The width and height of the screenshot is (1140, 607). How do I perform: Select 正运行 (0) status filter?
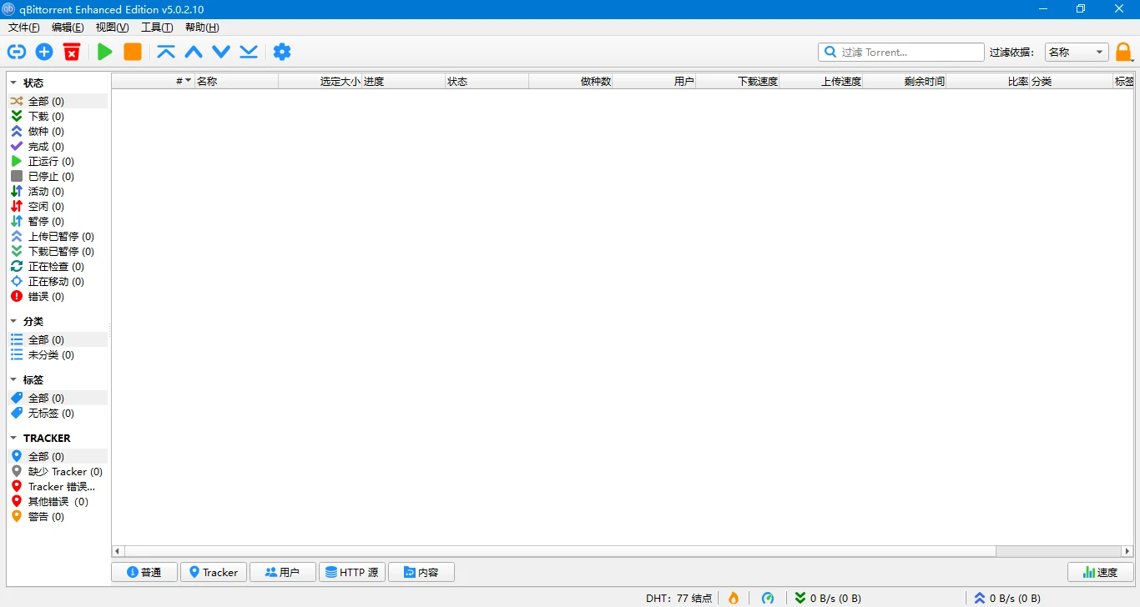click(58, 161)
